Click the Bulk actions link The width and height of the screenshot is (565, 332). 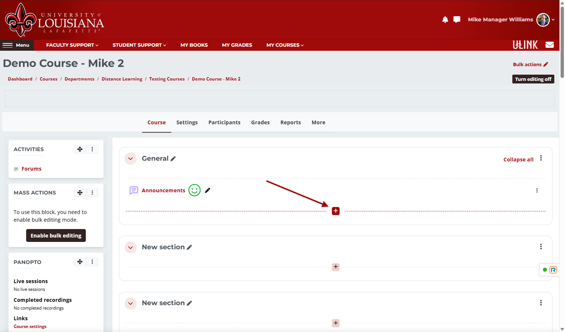[x=530, y=64]
